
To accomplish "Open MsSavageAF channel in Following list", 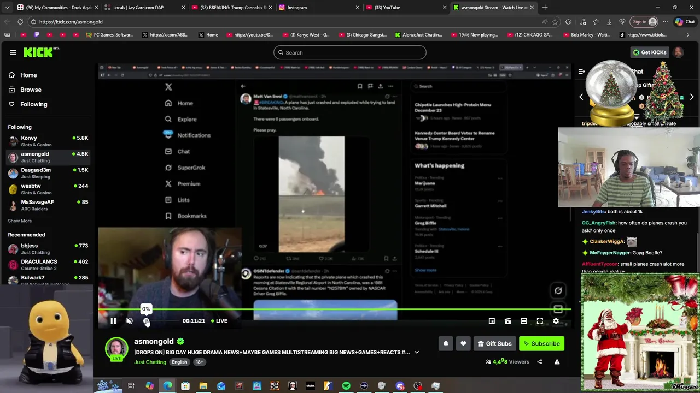I will 48,205.
